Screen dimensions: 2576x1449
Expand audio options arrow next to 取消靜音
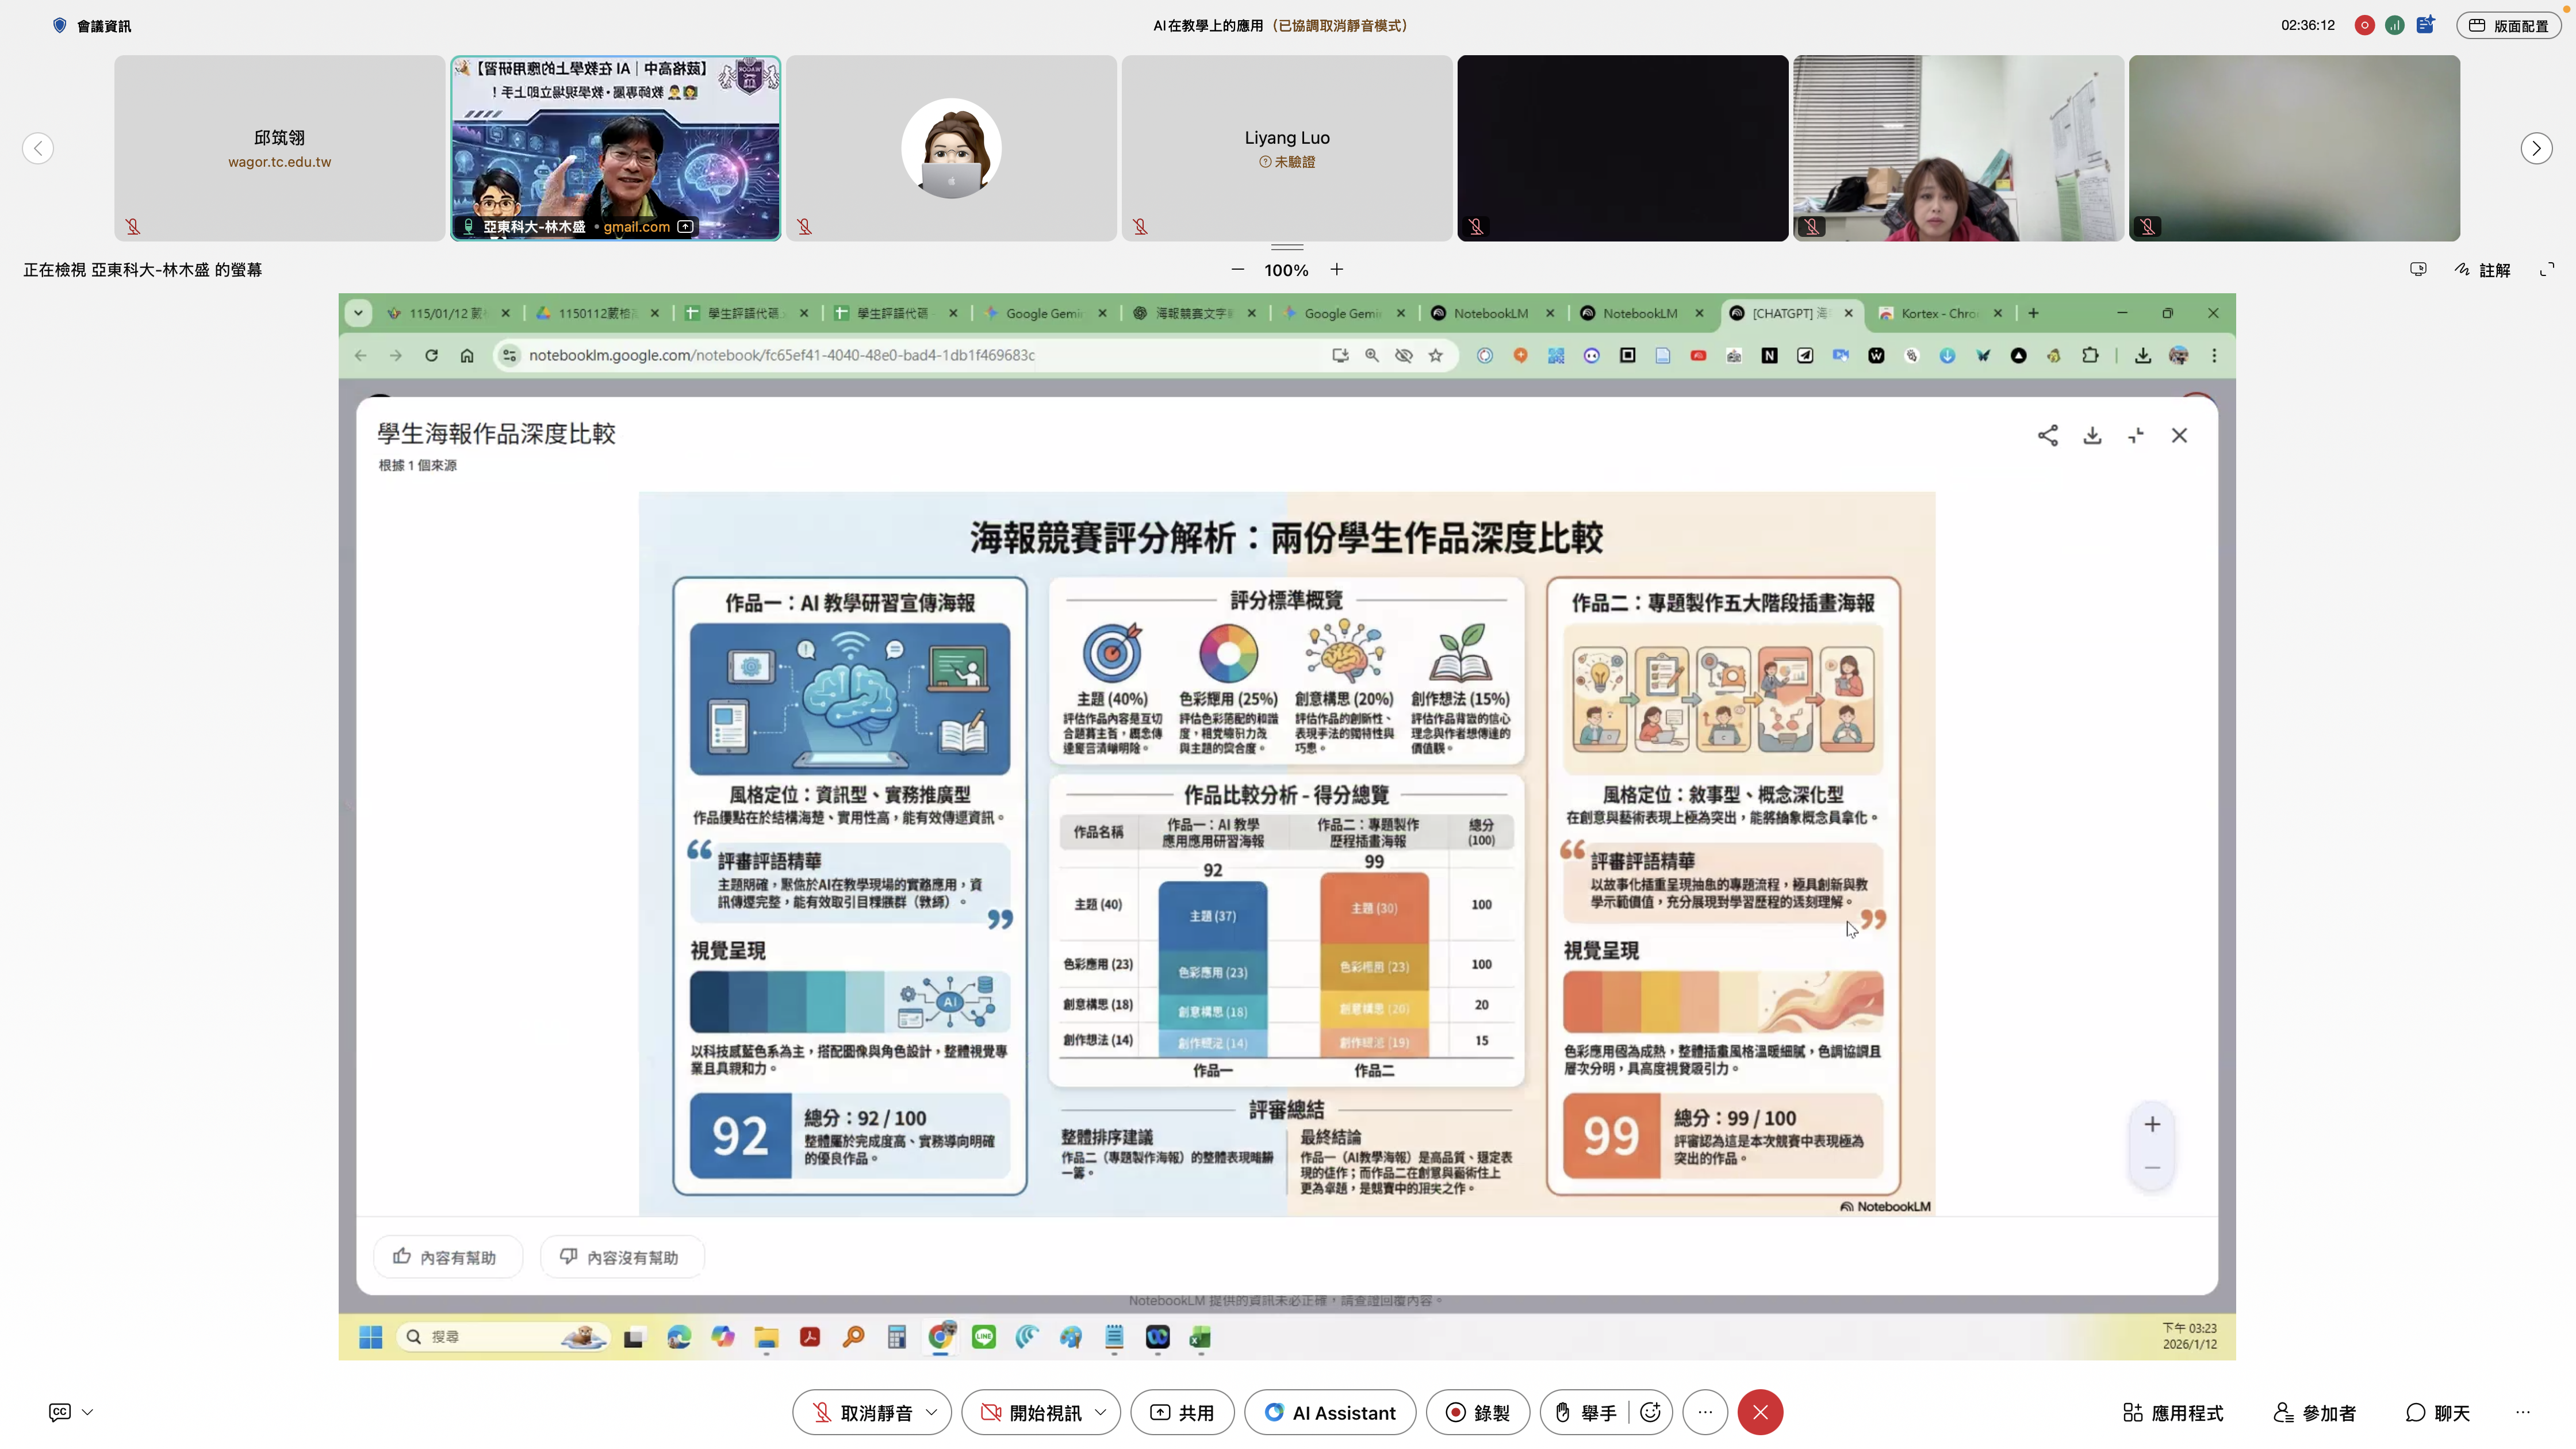(x=932, y=1412)
